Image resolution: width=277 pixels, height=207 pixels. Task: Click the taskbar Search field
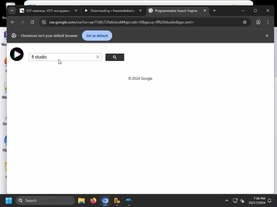pos(45,201)
